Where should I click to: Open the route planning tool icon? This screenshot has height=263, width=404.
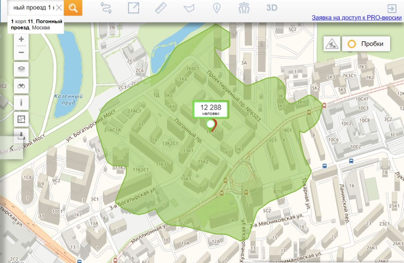pyautogui.click(x=106, y=8)
